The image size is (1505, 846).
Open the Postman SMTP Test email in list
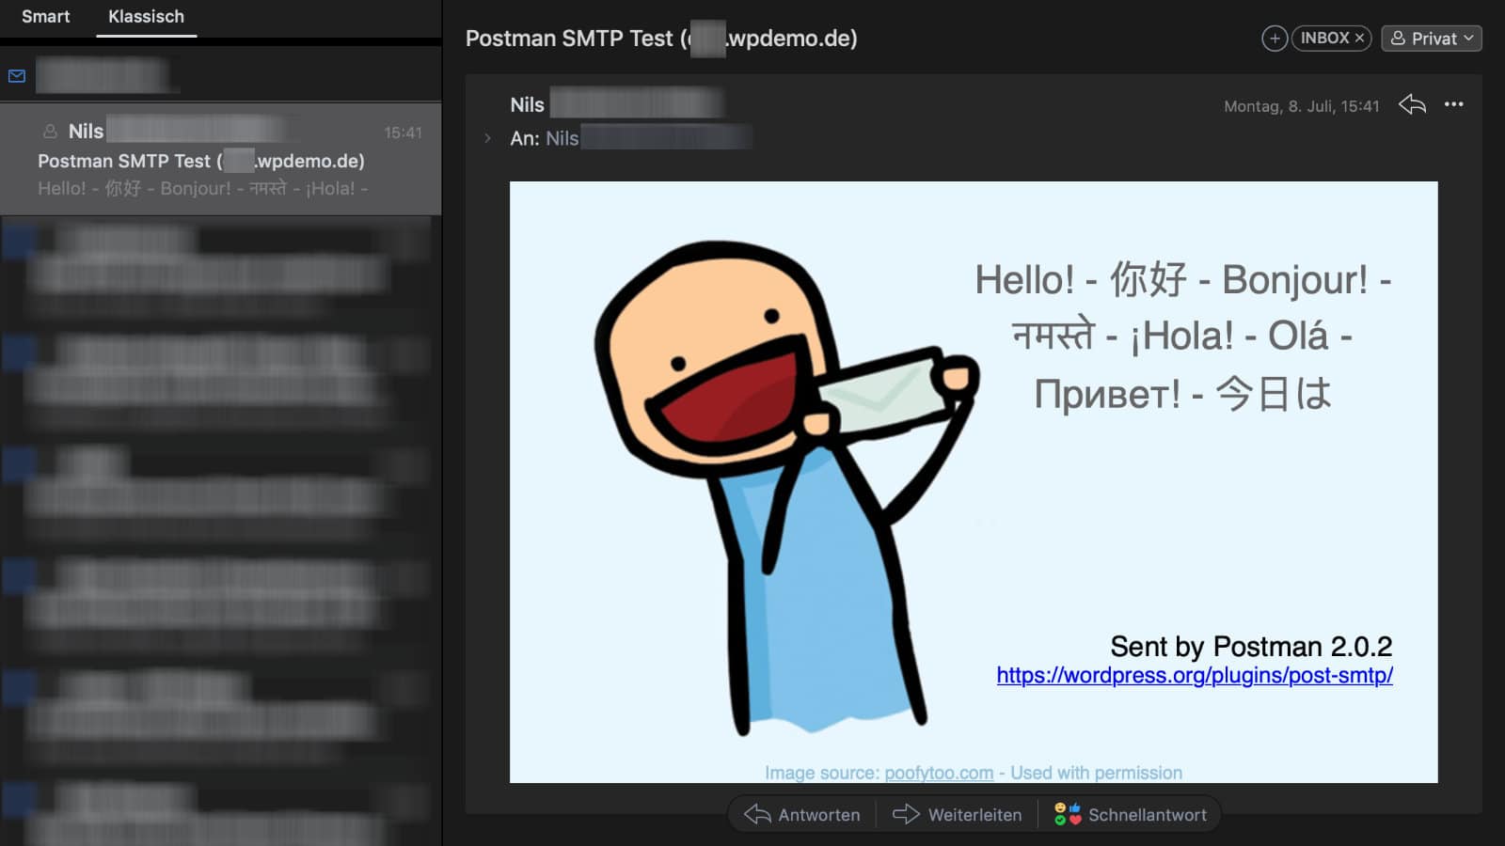tap(220, 160)
